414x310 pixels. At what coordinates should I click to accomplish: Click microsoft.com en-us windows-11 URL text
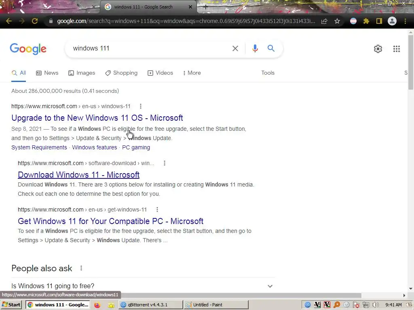tap(71, 106)
